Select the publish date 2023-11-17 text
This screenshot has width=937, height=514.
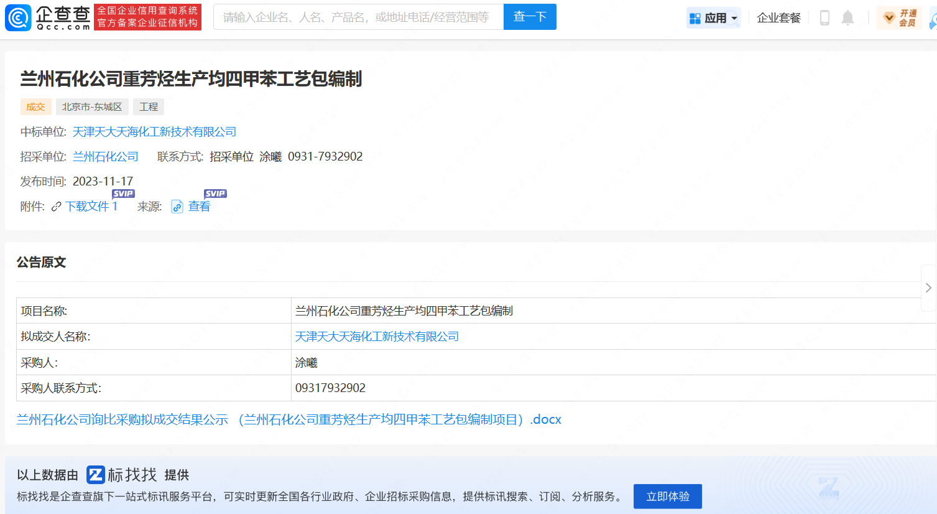[x=103, y=182]
